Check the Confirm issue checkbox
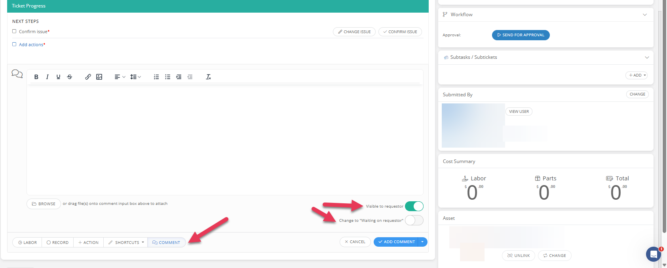Screen dimensions: 667x268 pos(14,31)
